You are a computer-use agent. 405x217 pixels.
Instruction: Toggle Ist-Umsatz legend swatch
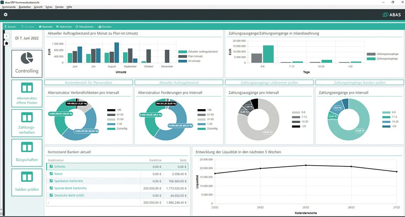coord(183,61)
